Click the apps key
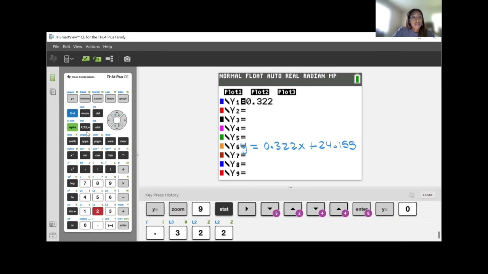The height and width of the screenshot is (274, 488). (x=85, y=141)
